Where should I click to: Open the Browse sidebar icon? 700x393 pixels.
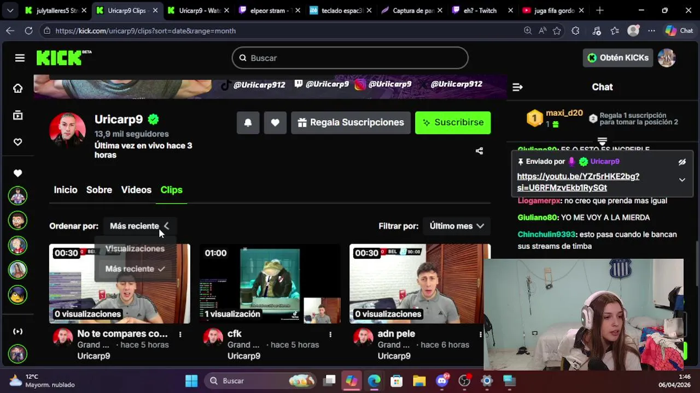pos(18,115)
